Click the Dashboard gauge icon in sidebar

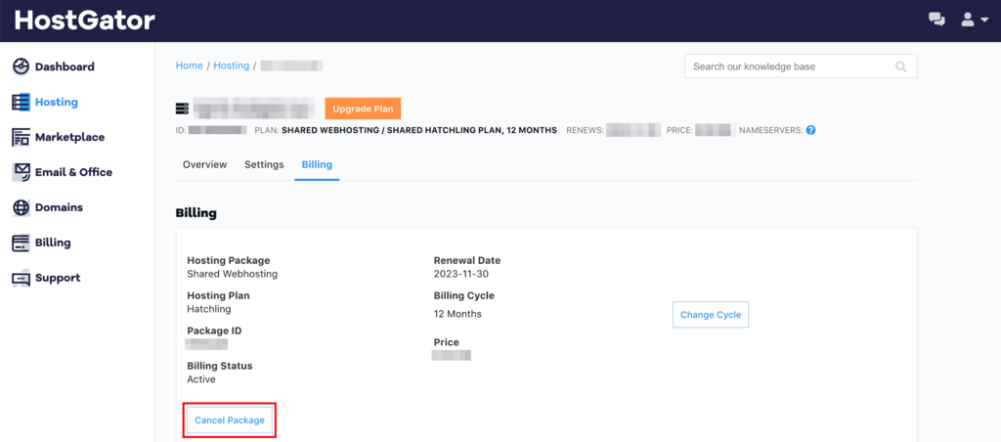pos(21,66)
